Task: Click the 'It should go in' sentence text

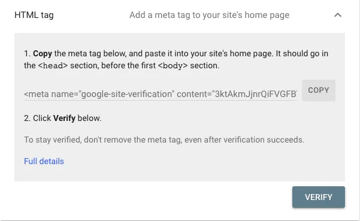Action: [x=302, y=54]
